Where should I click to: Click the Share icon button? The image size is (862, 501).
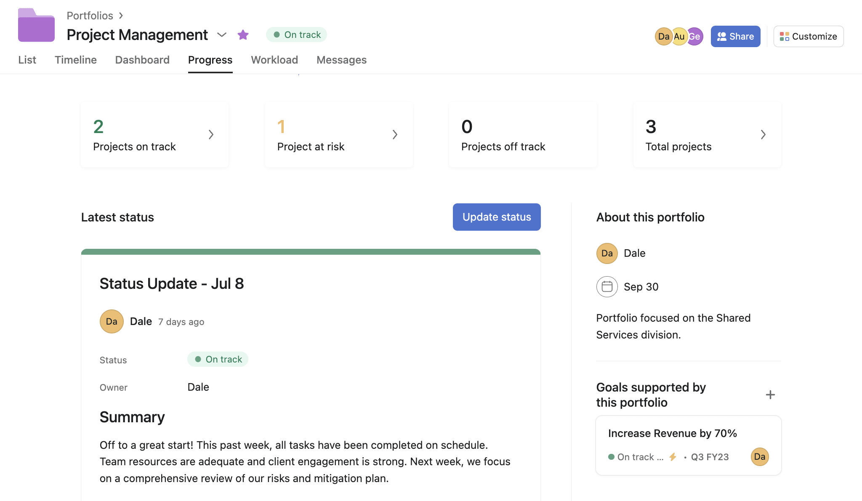(736, 36)
